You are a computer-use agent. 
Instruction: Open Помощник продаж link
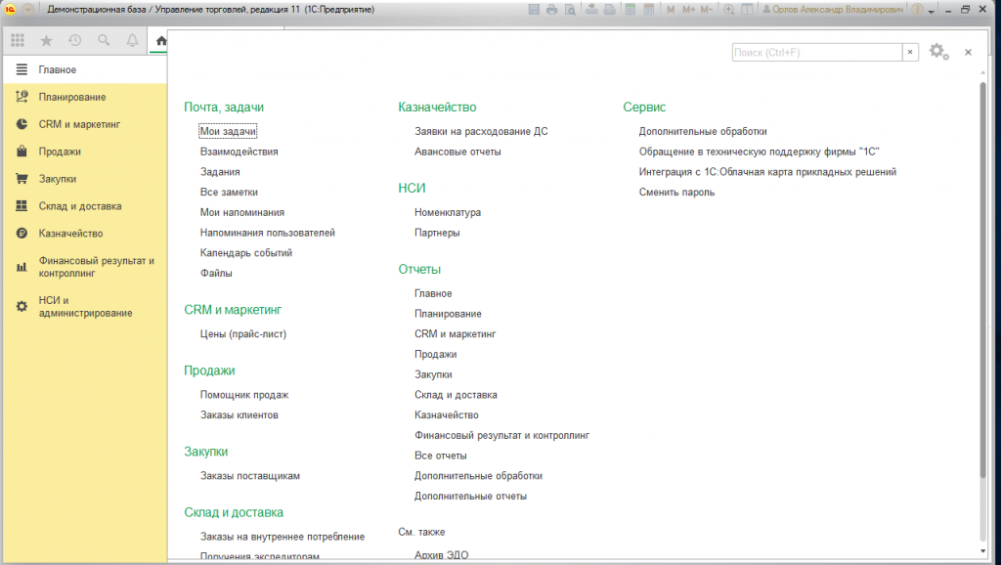point(243,395)
